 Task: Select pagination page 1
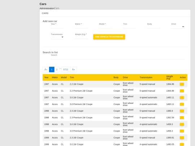click(x=52, y=70)
